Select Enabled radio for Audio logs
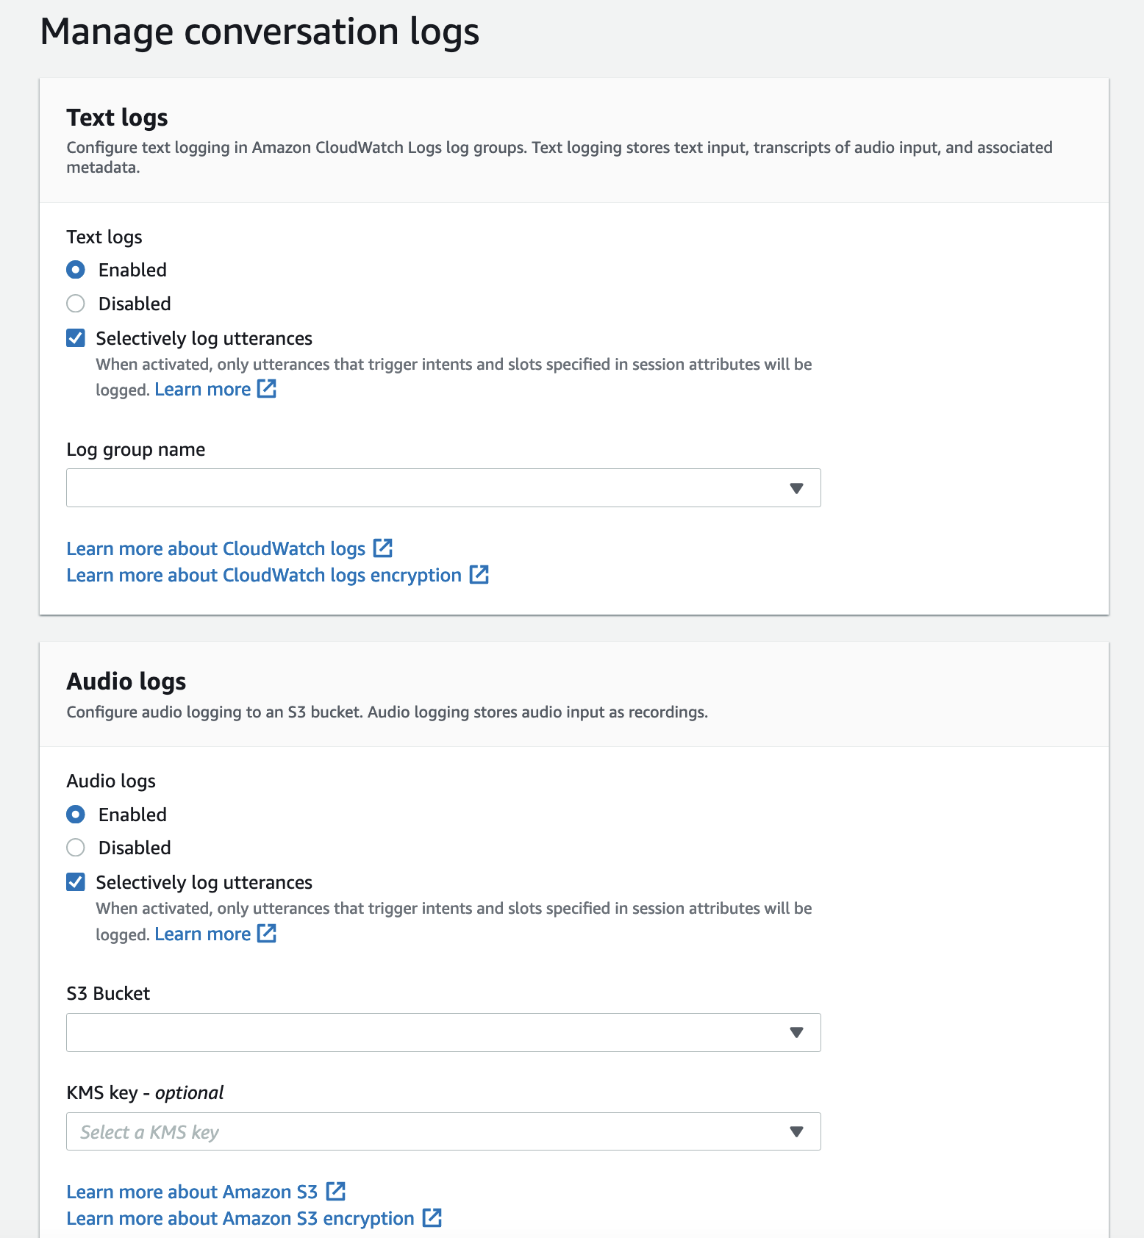 coord(76,815)
